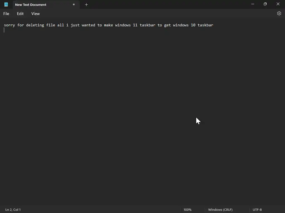The width and height of the screenshot is (285, 213).
Task: Close tab via unsaved dot indicator
Action: click(x=74, y=4)
